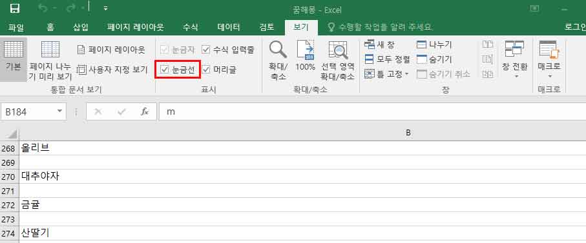Click the cell containing 산딸기

point(302,234)
